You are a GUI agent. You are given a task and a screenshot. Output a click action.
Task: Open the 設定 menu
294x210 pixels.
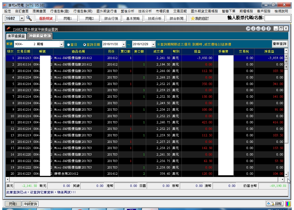click(x=8, y=11)
